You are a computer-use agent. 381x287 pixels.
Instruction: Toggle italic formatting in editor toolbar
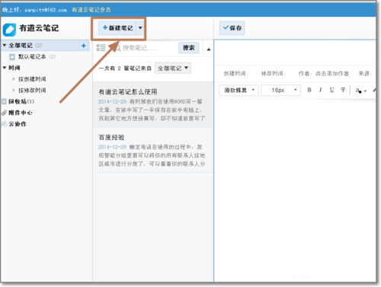tap(320, 90)
